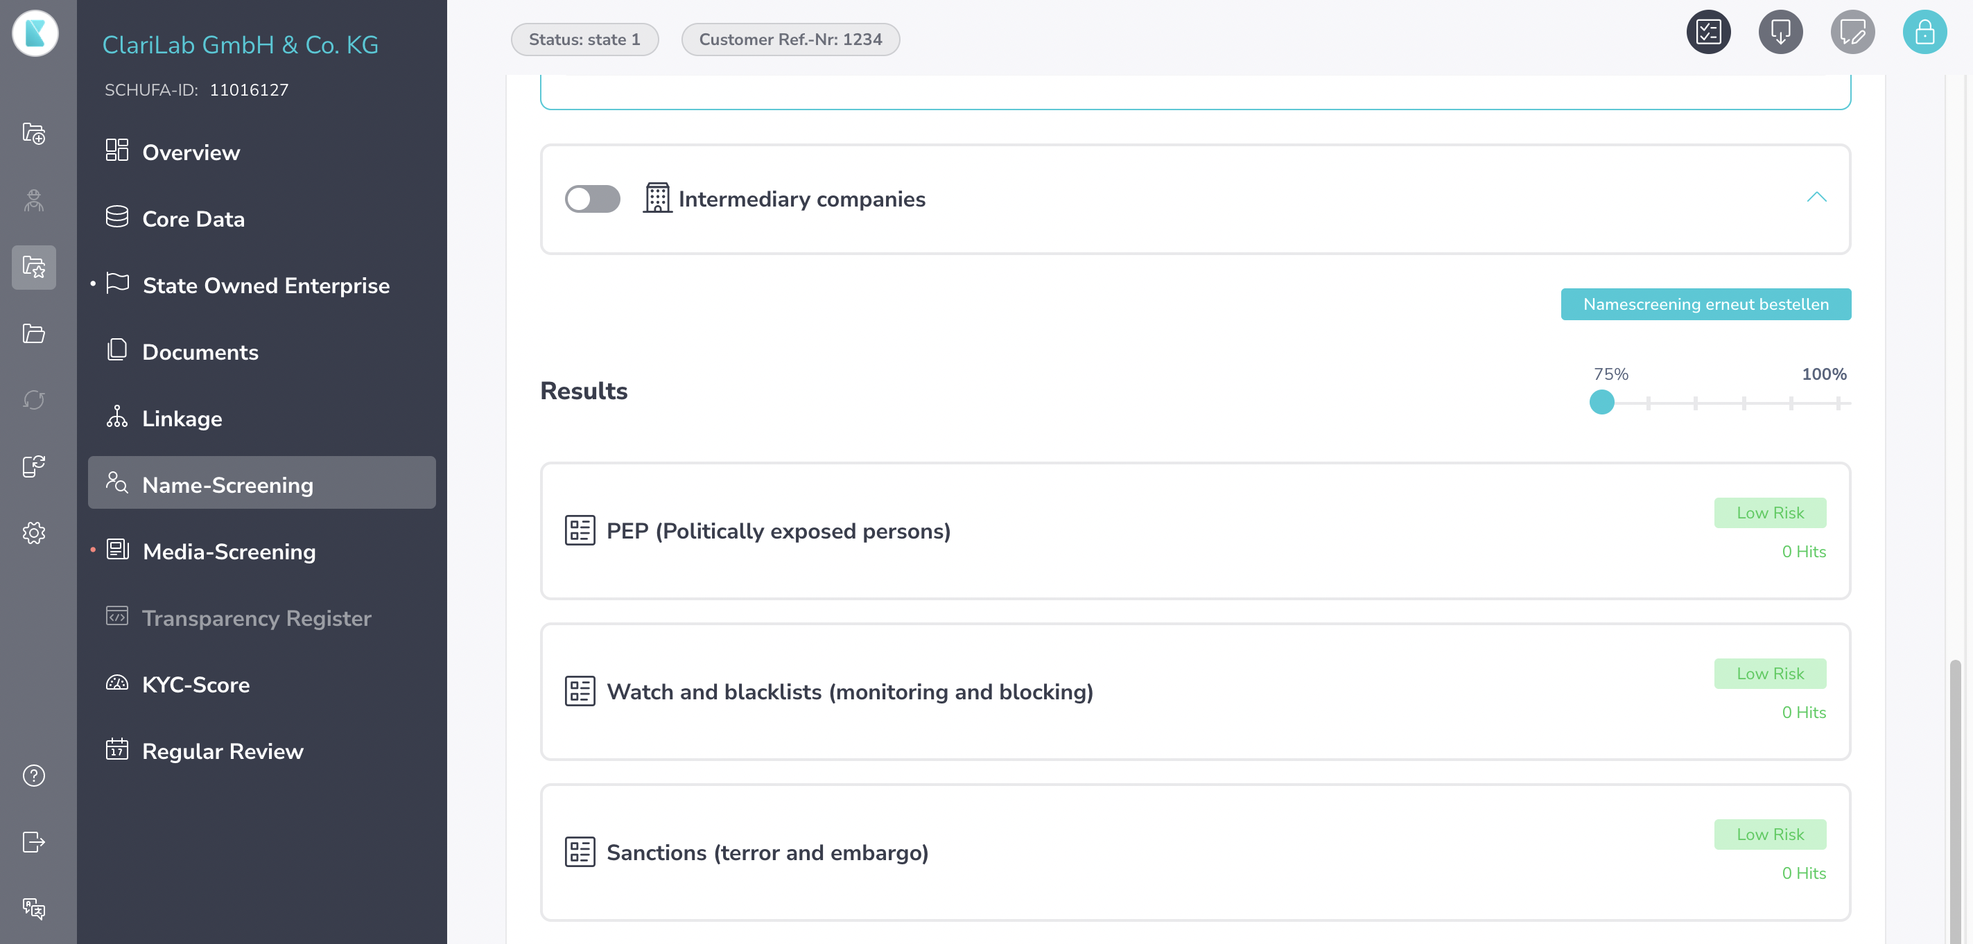Click the PEP Low Risk badge

[x=1770, y=513]
